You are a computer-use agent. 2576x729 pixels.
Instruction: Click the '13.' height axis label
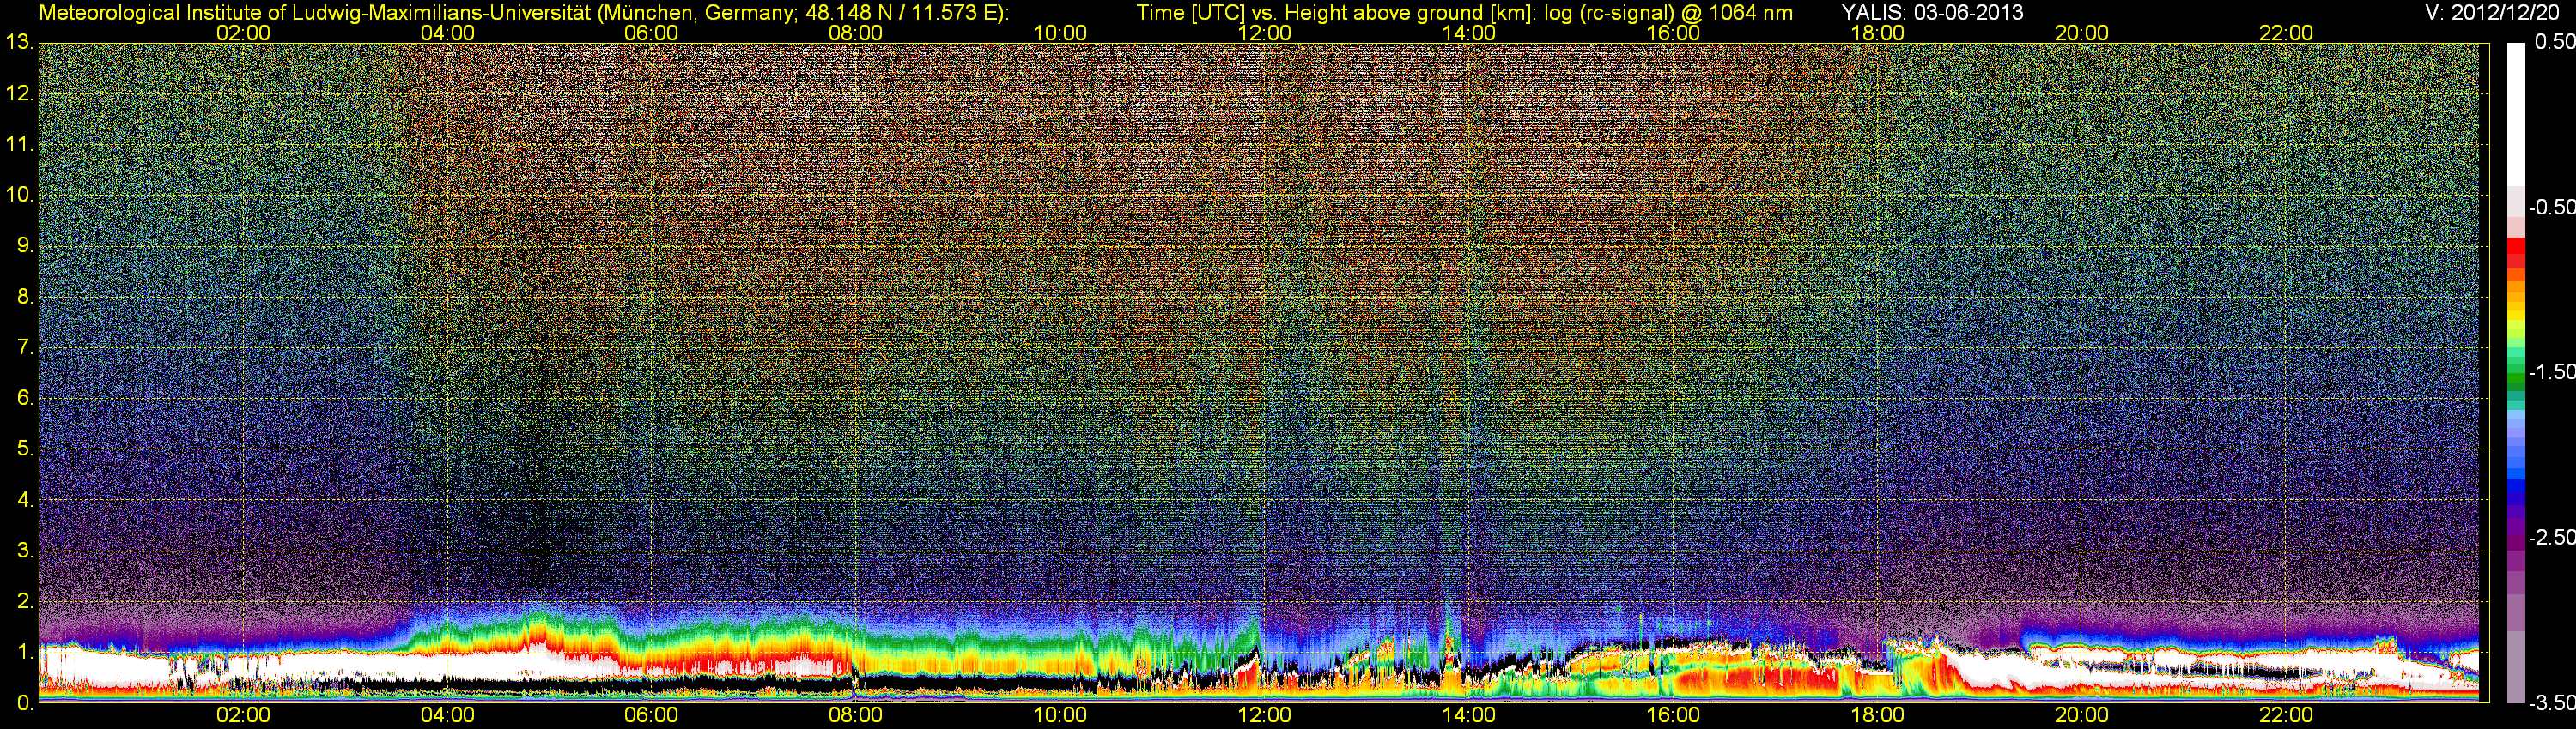(19, 43)
